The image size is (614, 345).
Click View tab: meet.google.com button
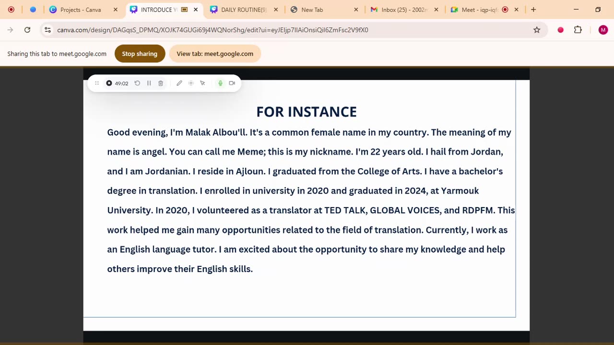215,54
